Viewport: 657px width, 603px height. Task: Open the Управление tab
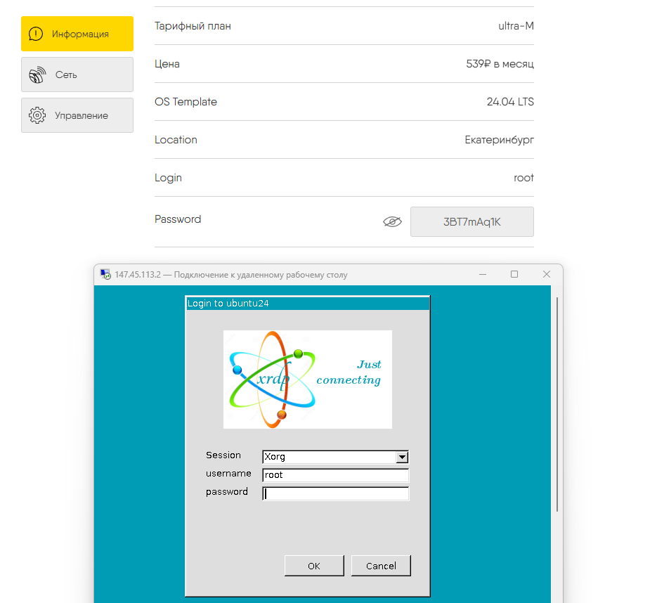[x=77, y=115]
